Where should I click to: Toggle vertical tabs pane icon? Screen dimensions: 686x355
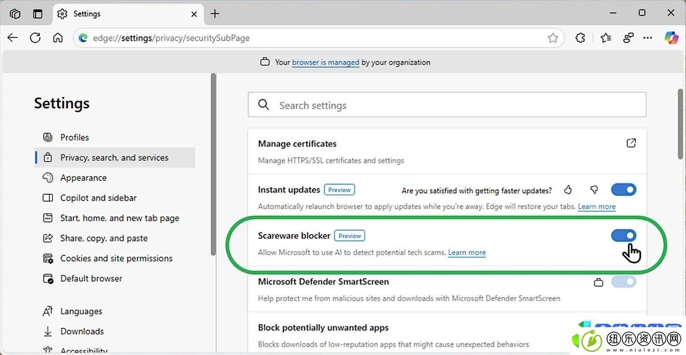pyautogui.click(x=38, y=14)
